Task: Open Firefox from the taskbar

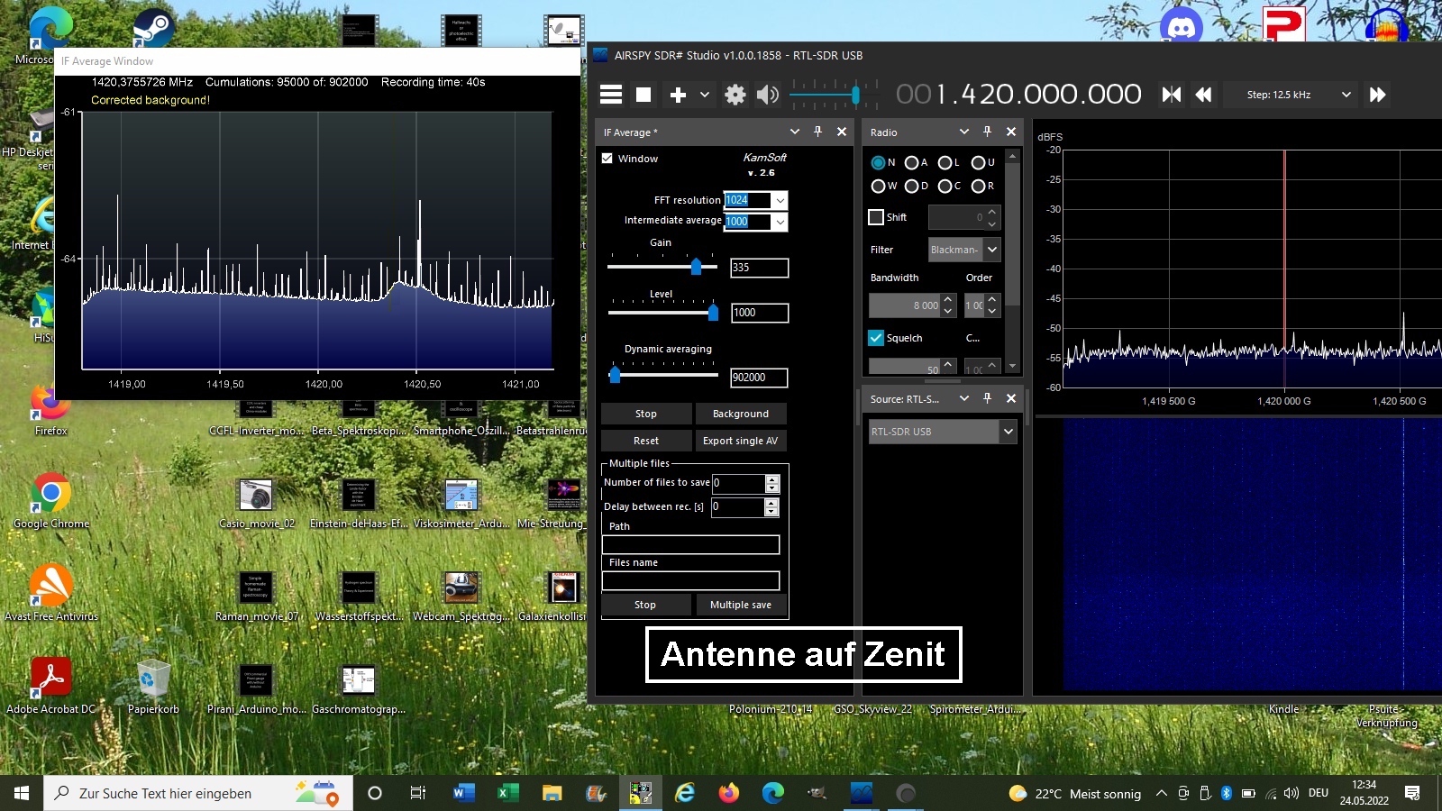Action: 729,793
